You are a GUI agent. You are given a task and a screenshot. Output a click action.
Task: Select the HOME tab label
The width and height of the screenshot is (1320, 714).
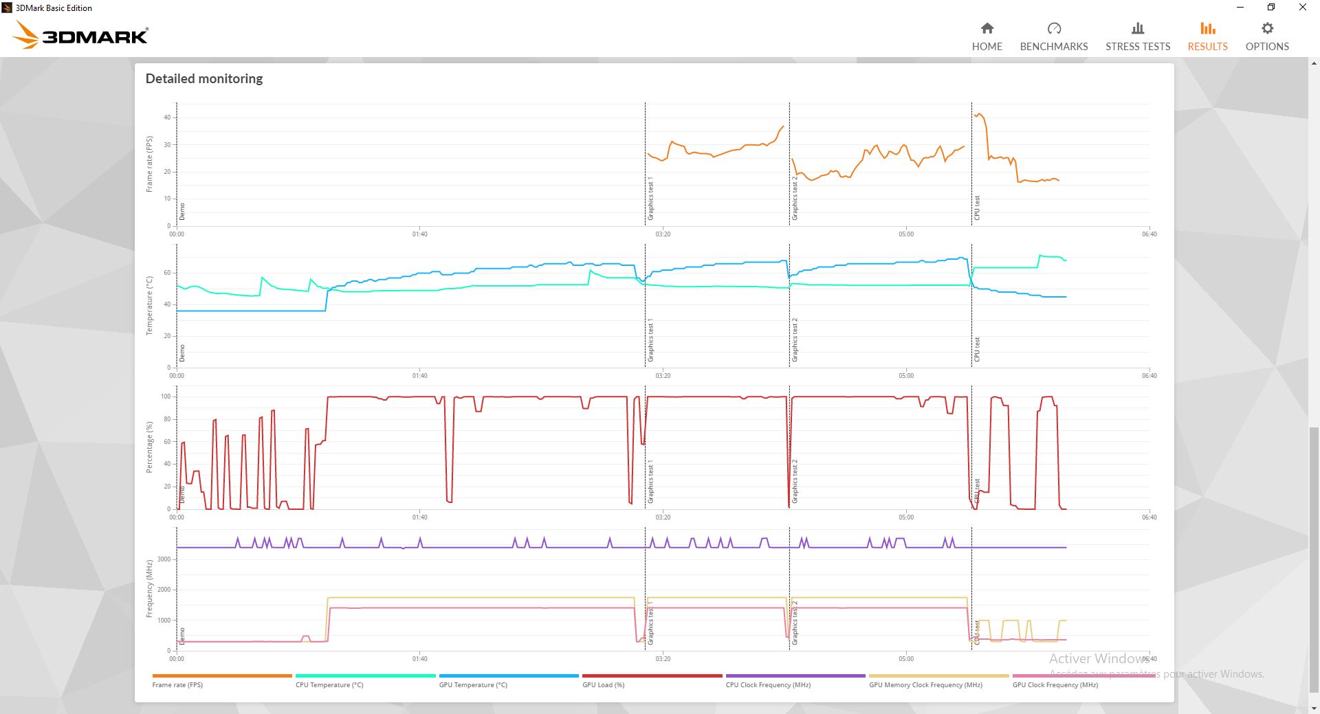[x=987, y=46]
